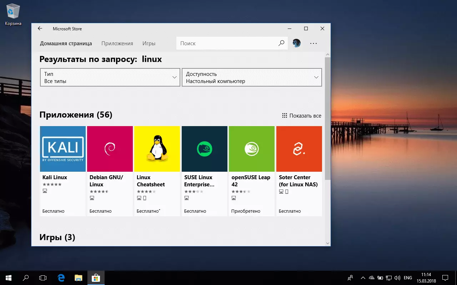Open the orange Soter Center tile
The image size is (457, 285).
coord(299,149)
